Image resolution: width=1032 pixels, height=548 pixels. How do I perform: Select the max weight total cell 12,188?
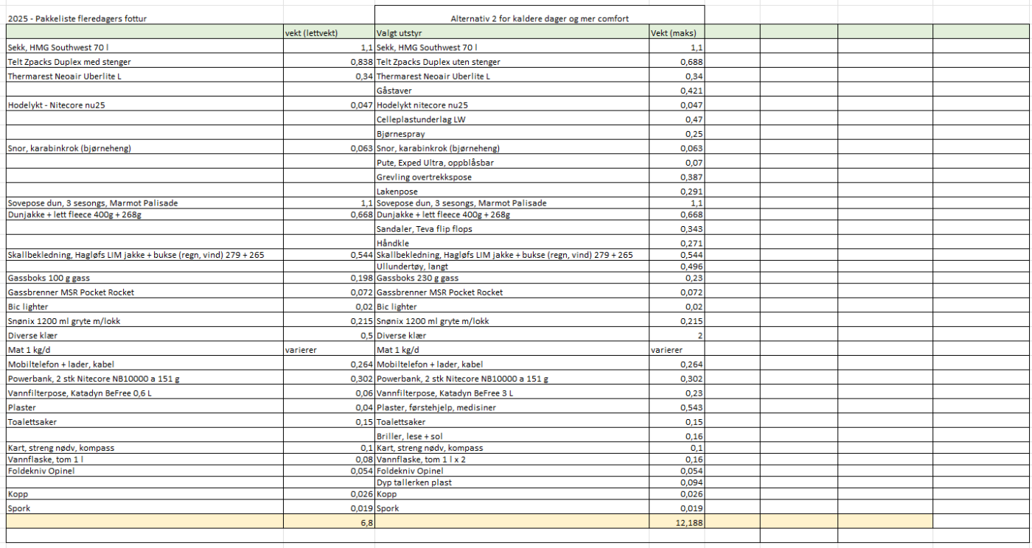677,521
